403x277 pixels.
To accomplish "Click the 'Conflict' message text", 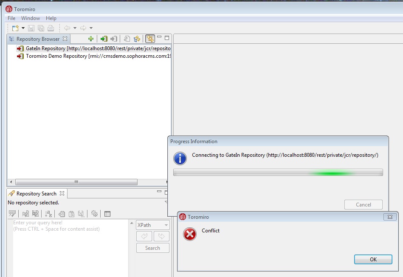I will coord(211,230).
